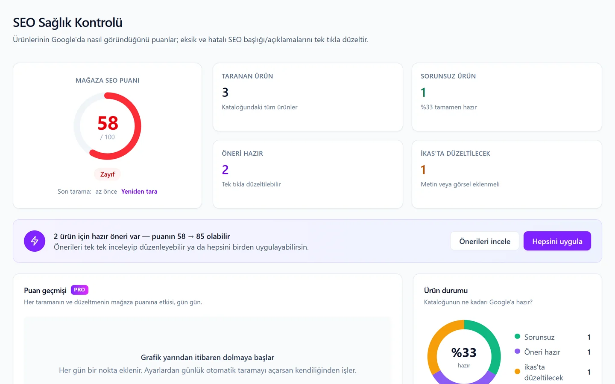Click the Sorunsuz Ürün value 1

tap(423, 93)
